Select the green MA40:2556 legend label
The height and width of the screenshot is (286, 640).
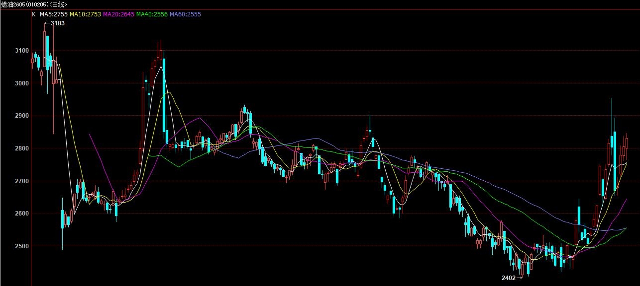click(152, 14)
